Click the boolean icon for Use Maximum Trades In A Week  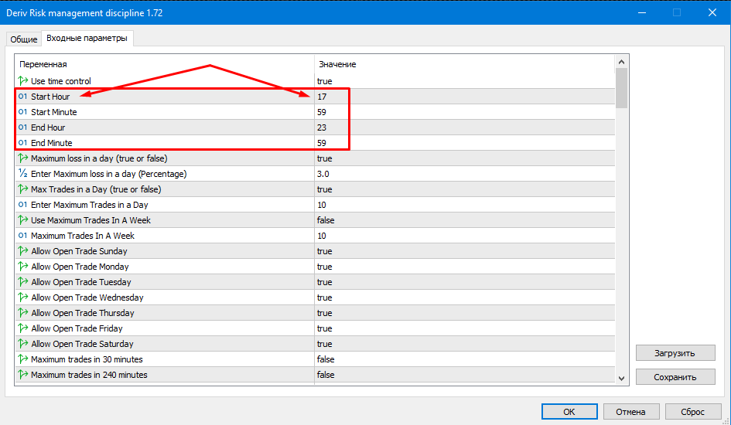[23, 219]
